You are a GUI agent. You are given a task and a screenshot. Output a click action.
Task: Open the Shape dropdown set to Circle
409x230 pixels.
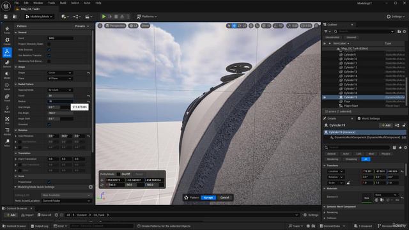click(x=59, y=73)
